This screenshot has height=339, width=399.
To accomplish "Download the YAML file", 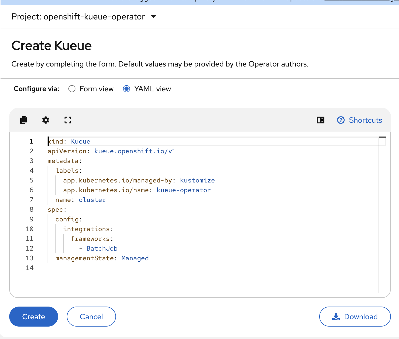I will (x=355, y=317).
